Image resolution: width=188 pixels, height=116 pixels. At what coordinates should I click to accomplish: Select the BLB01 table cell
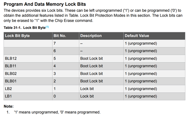(28, 81)
